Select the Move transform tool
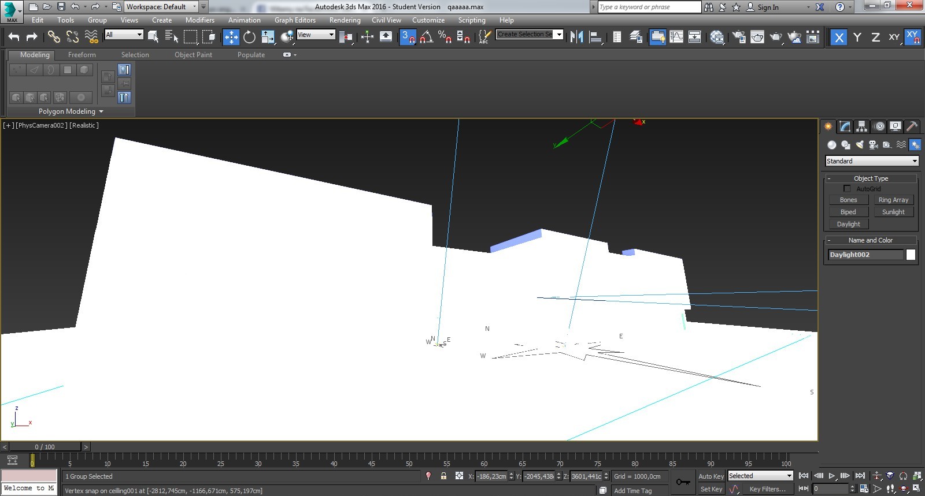This screenshot has height=496, width=925. click(231, 37)
